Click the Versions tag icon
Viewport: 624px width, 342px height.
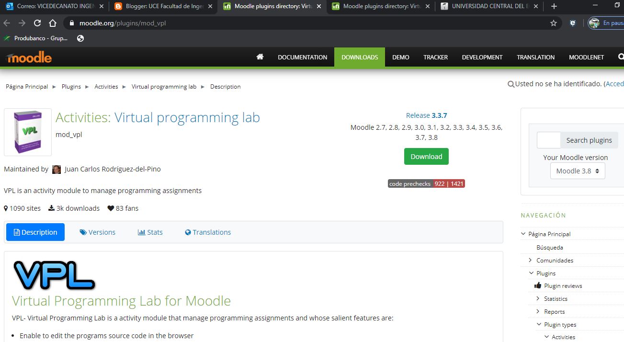pos(83,232)
